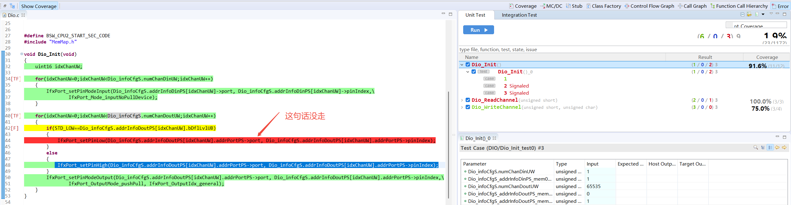The image size is (791, 205).
Task: Collapse the Dio_Init() tree node
Action: tap(462, 65)
